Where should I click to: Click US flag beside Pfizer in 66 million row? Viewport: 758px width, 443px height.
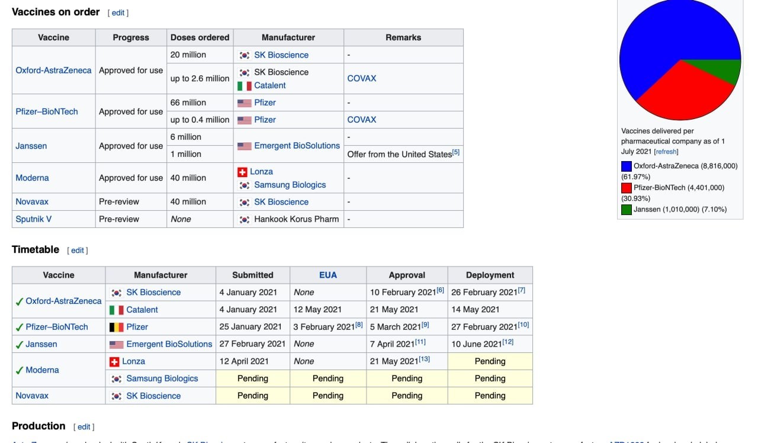click(244, 102)
